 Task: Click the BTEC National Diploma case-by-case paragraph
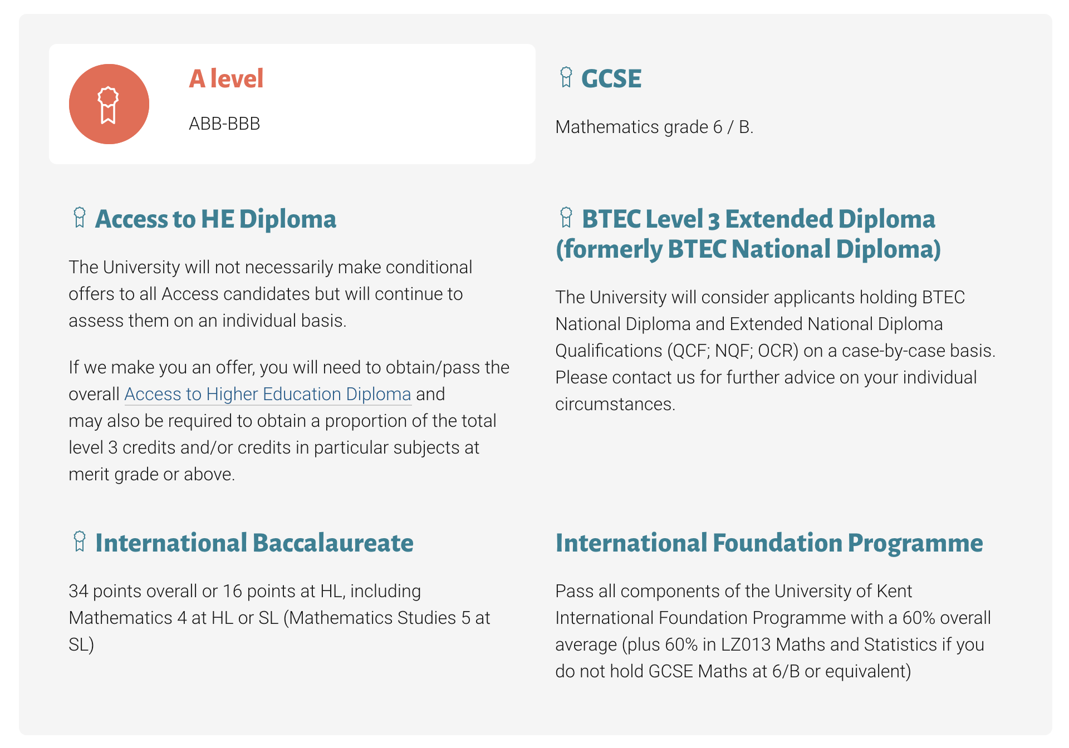(775, 351)
